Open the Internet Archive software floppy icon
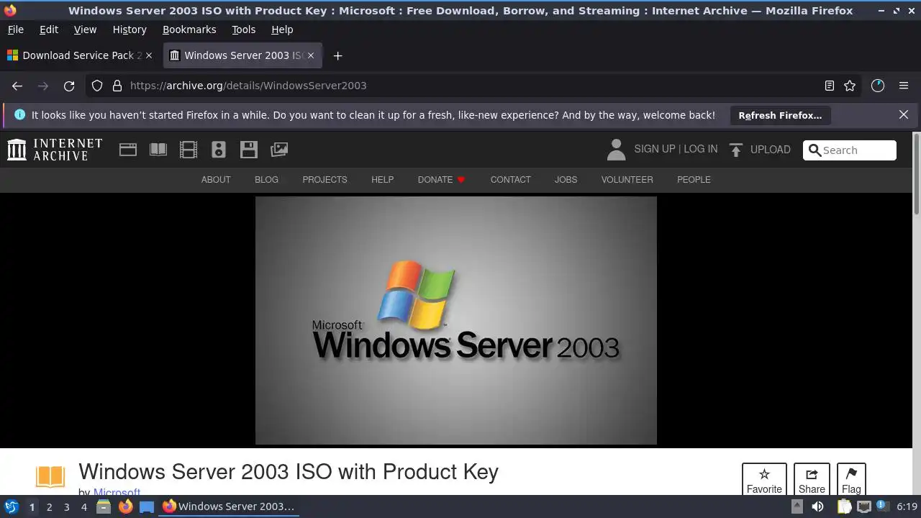Viewport: 921px width, 518px height. [x=249, y=150]
